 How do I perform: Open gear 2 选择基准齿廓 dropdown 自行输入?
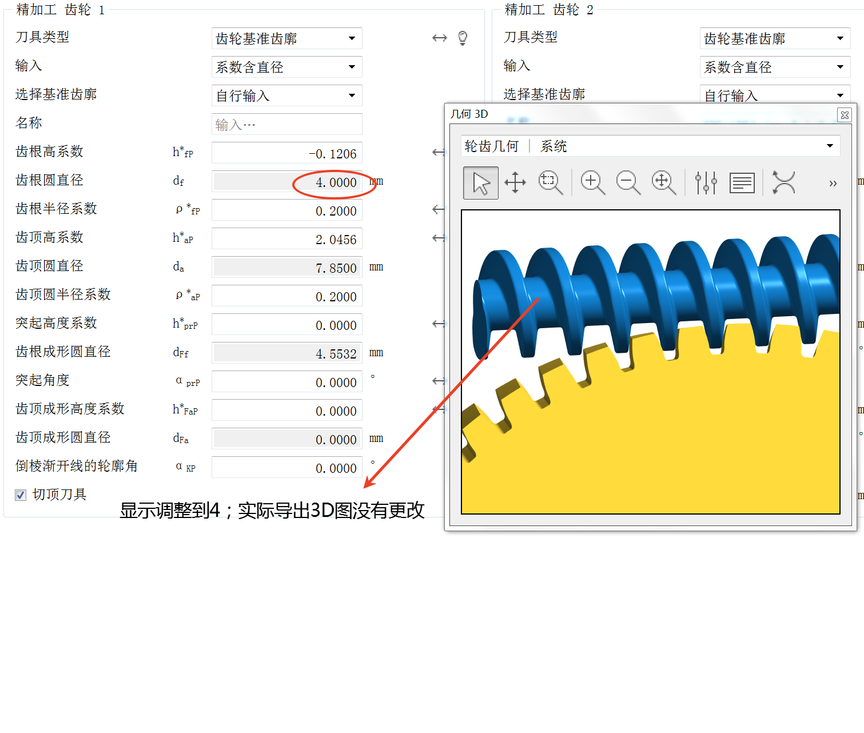coord(775,94)
